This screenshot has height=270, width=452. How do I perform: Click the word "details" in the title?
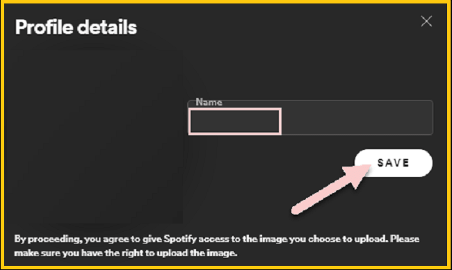click(x=107, y=27)
